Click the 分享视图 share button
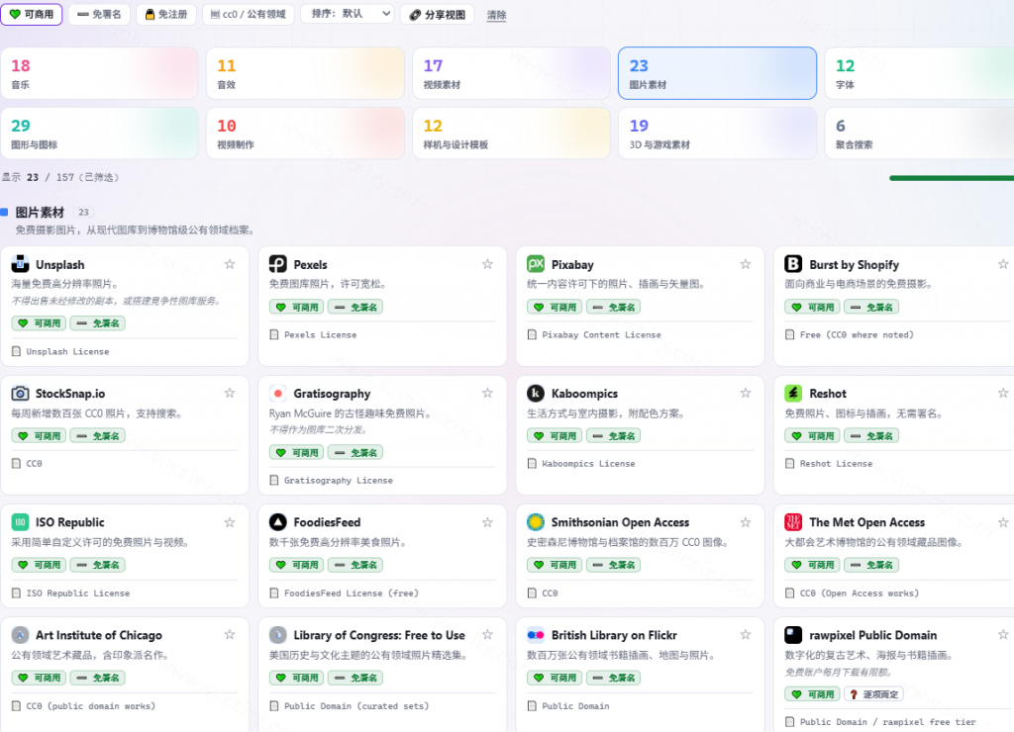Image resolution: width=1014 pixels, height=732 pixels. coord(437,14)
